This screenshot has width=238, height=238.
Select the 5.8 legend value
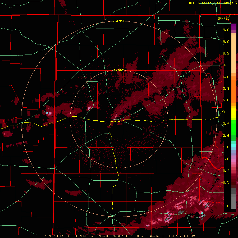click(226, 88)
